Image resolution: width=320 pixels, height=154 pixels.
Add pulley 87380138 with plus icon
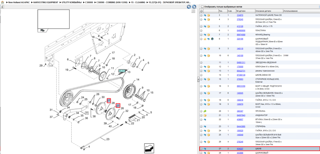tap(201, 75)
